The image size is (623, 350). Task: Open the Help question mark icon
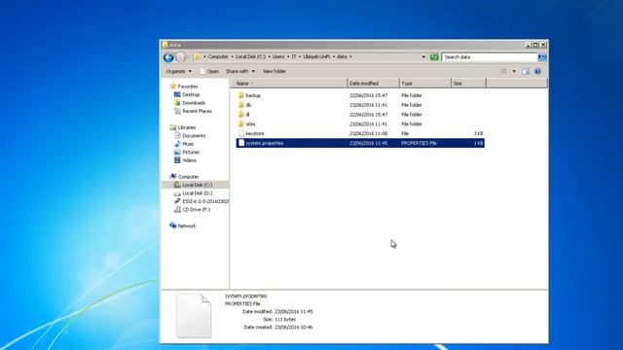pos(537,71)
